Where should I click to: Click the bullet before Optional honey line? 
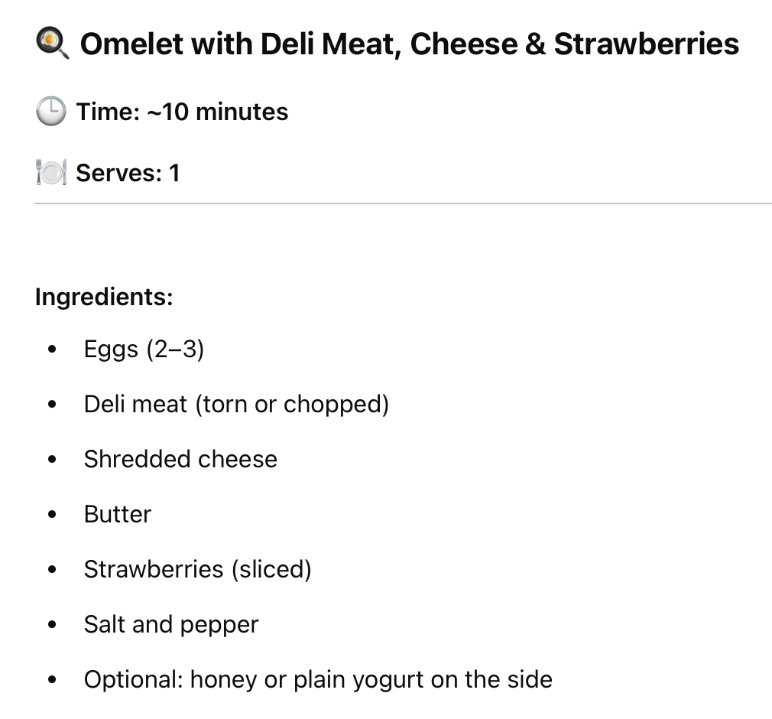52,679
